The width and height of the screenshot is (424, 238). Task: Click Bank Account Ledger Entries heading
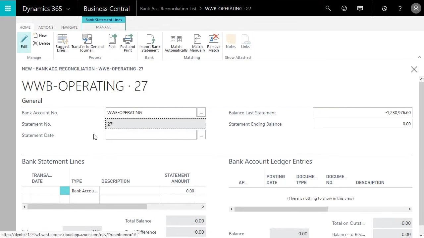coord(270,161)
